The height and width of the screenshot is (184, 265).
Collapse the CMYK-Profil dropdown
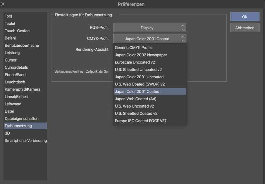click(x=149, y=39)
